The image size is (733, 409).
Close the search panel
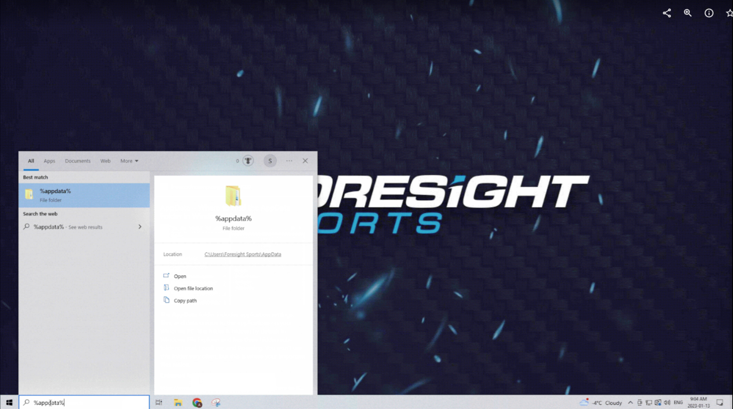pyautogui.click(x=305, y=161)
